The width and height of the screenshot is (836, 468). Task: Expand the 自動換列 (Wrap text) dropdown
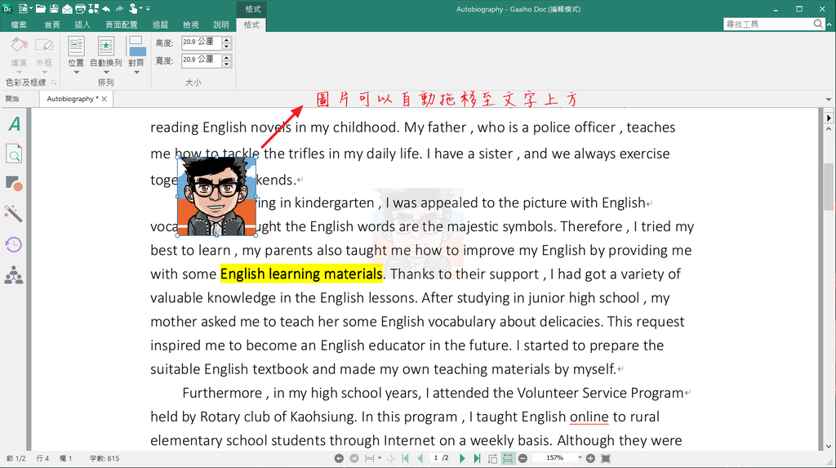click(105, 72)
